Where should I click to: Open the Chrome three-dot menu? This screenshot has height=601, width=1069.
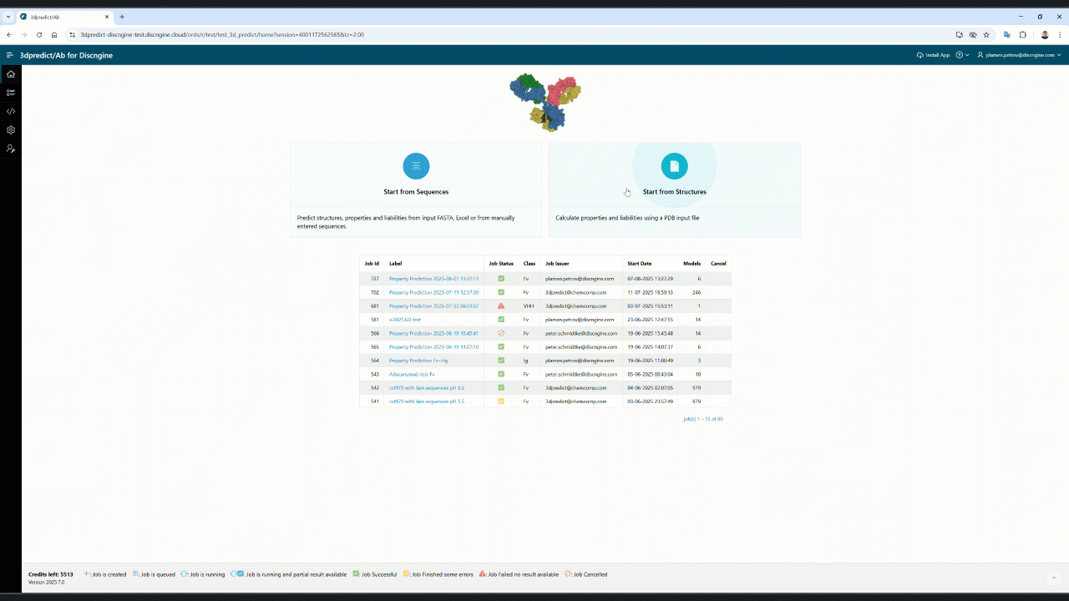(1060, 35)
